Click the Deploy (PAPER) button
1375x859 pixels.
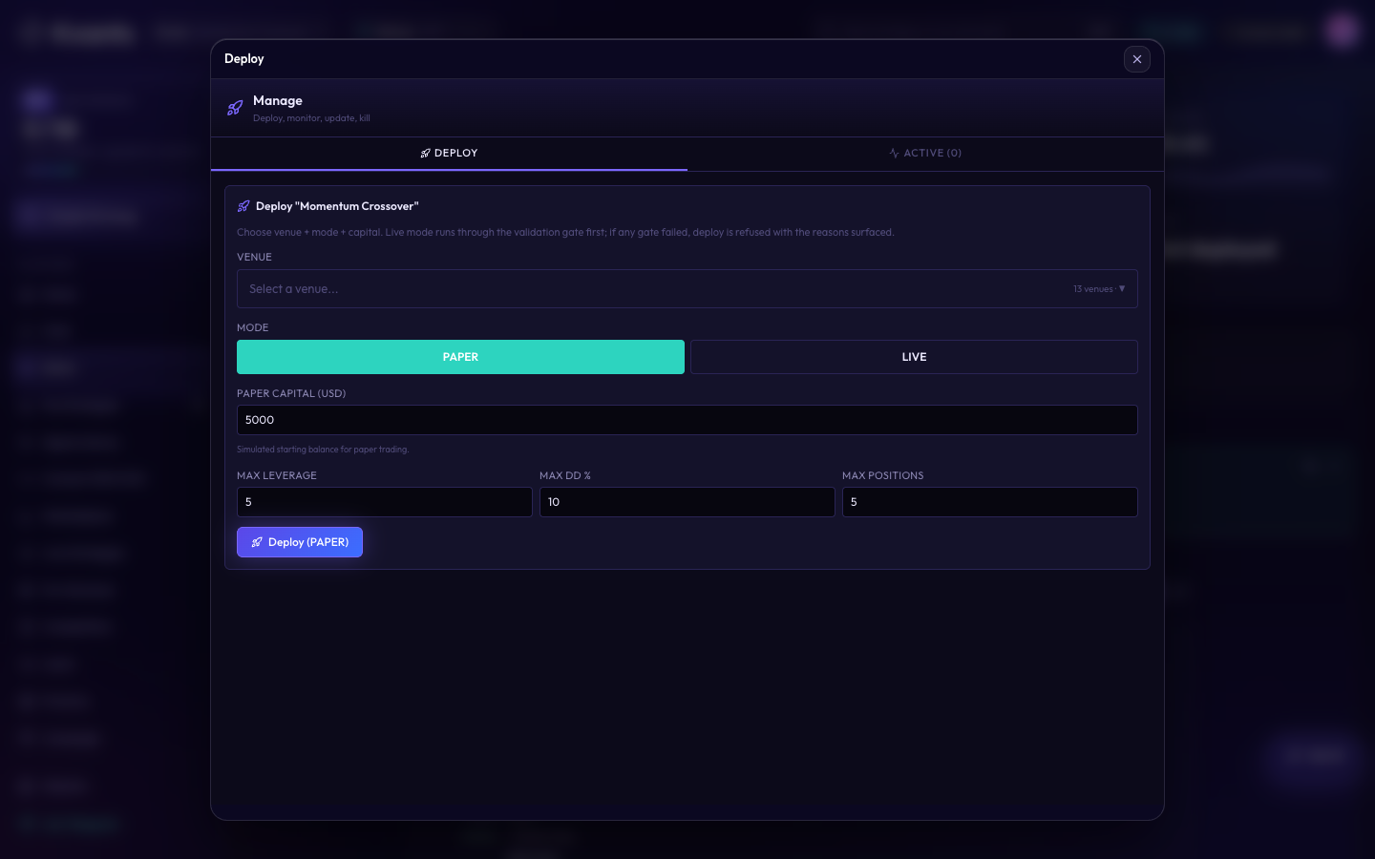pos(300,542)
